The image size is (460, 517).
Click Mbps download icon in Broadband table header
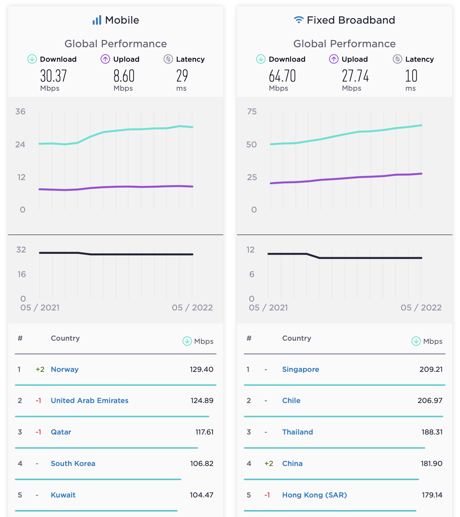click(x=416, y=341)
